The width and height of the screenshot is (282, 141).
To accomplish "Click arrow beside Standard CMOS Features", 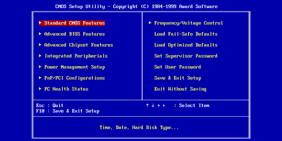I will 40,23.
